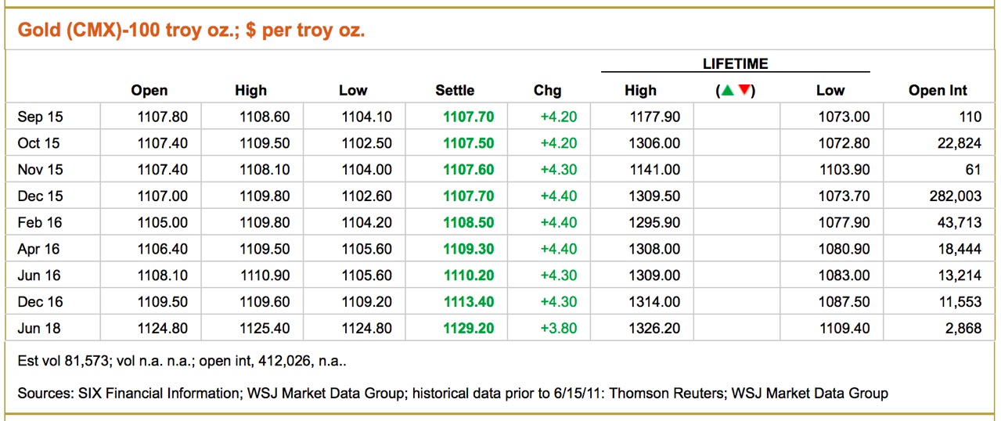Image resolution: width=1001 pixels, height=421 pixels.
Task: Click the LIFETIME group header
Action: coord(735,64)
